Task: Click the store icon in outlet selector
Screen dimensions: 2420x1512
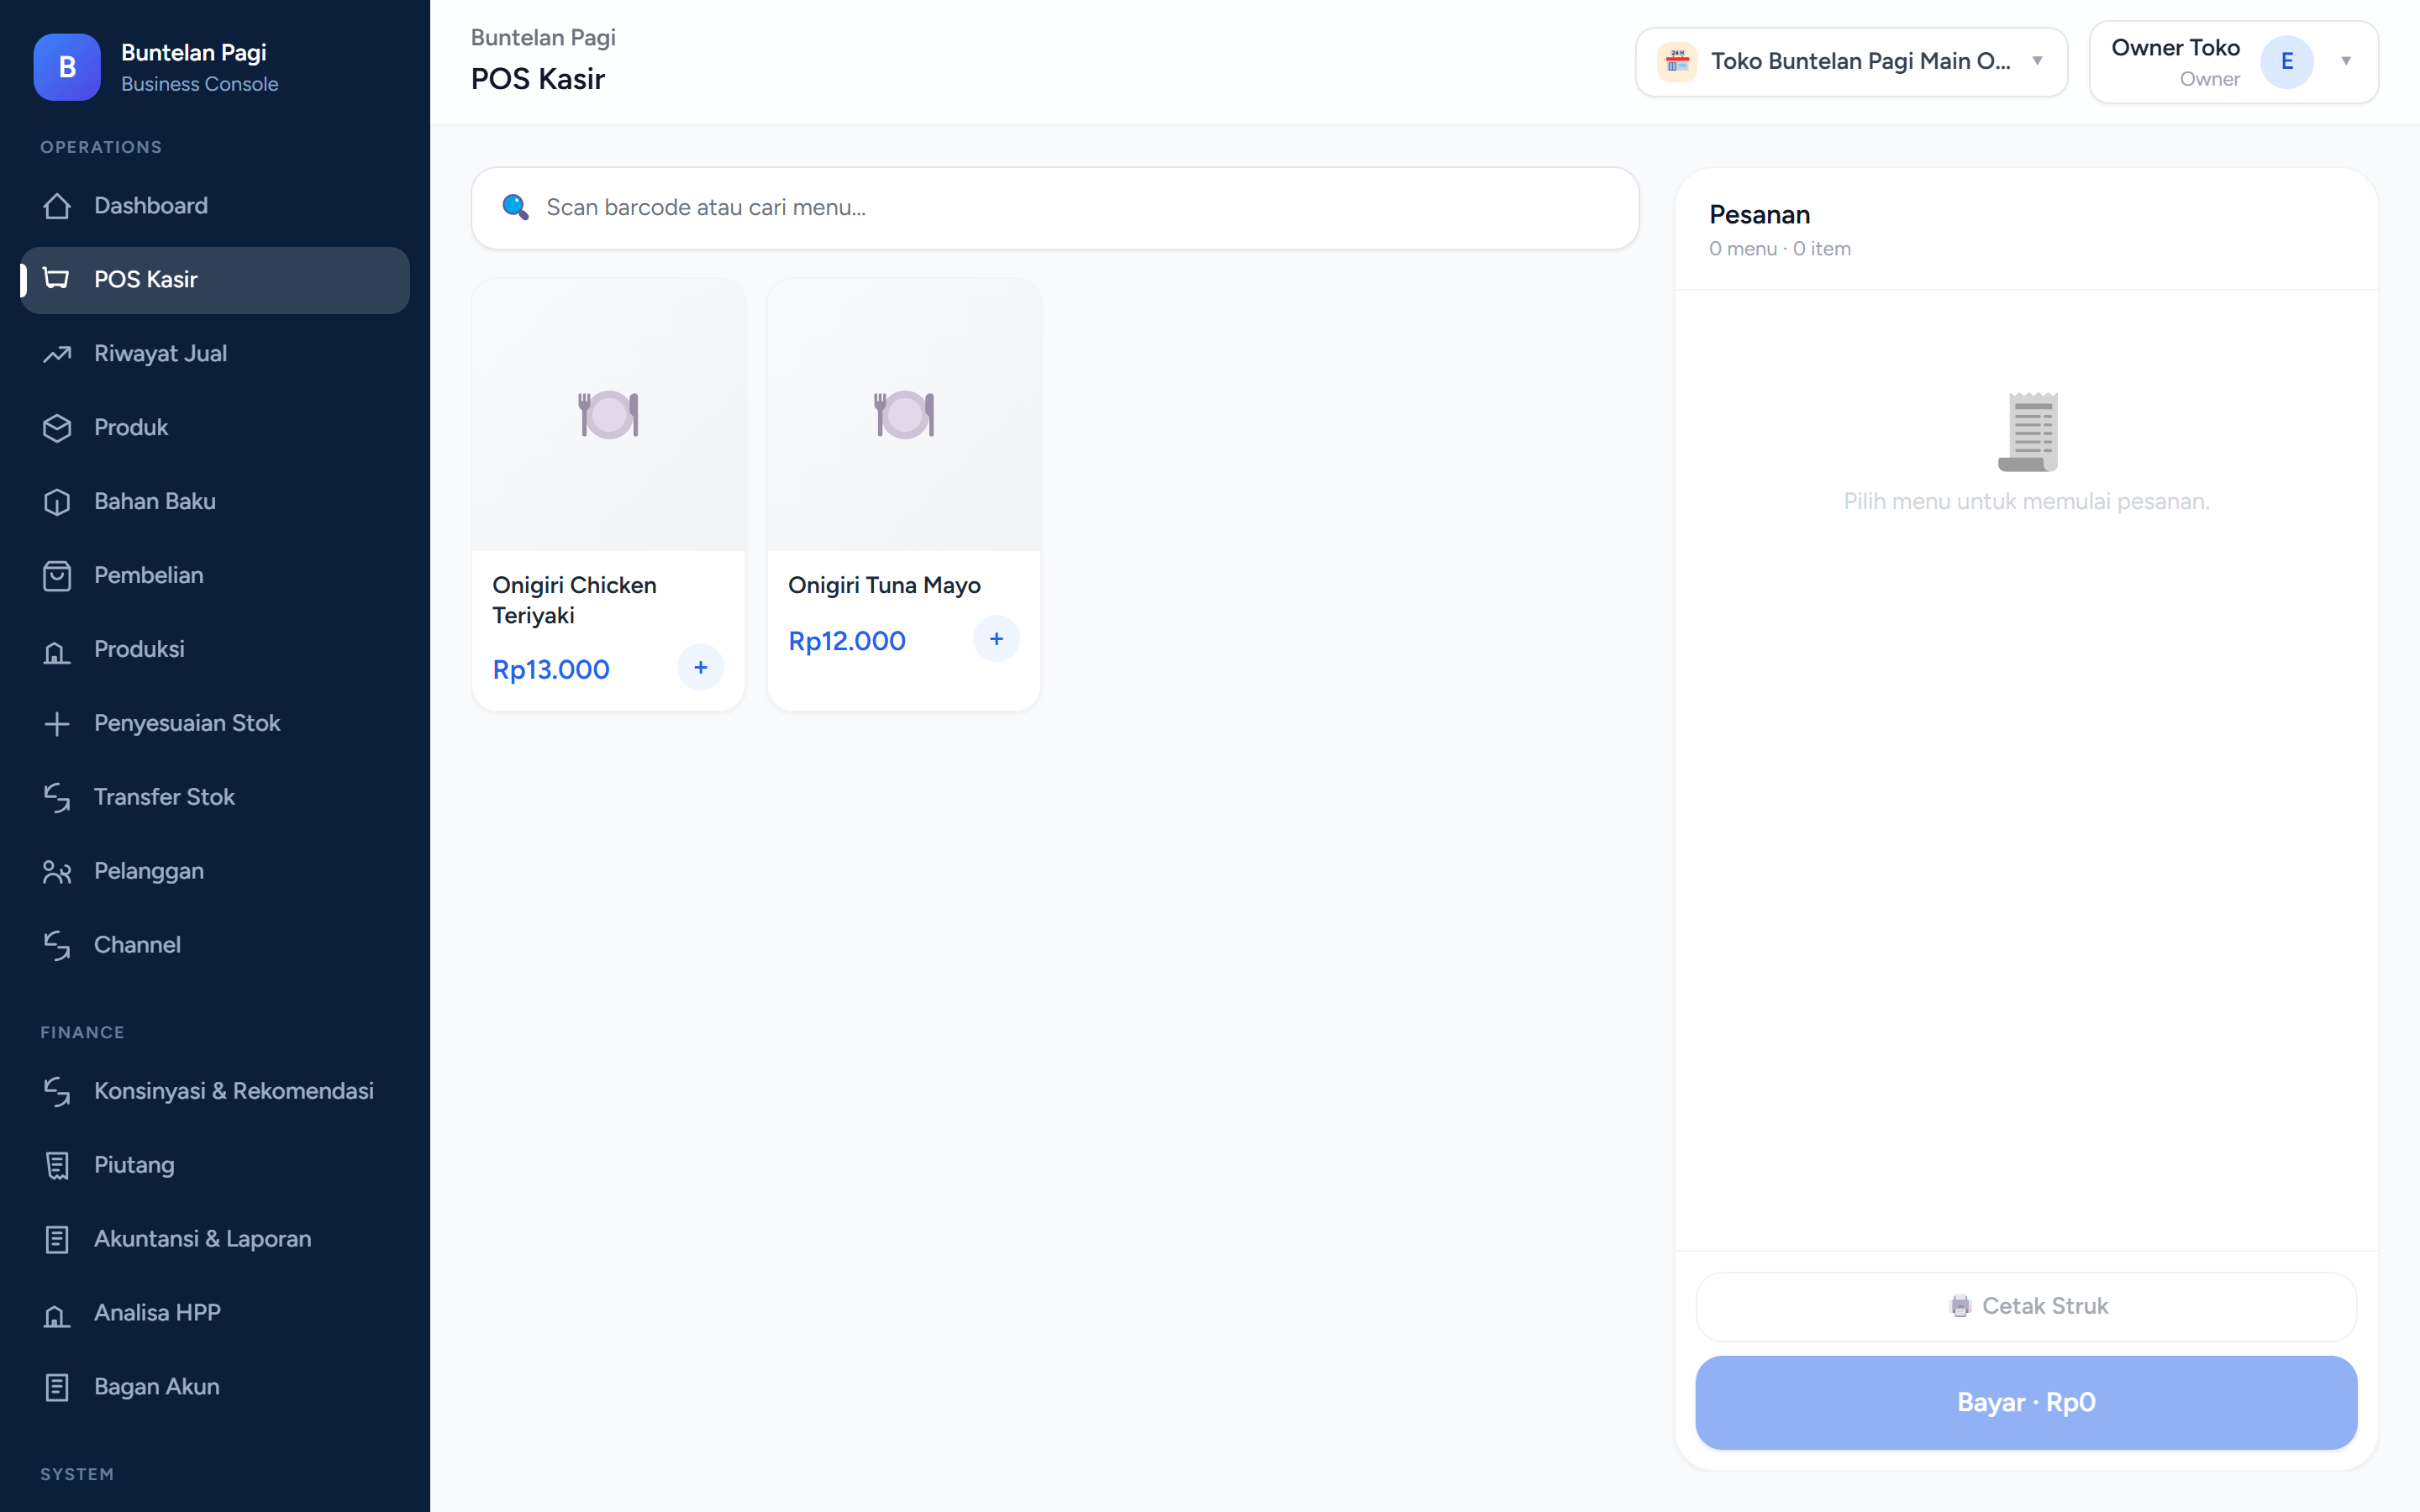Action: coord(1677,62)
